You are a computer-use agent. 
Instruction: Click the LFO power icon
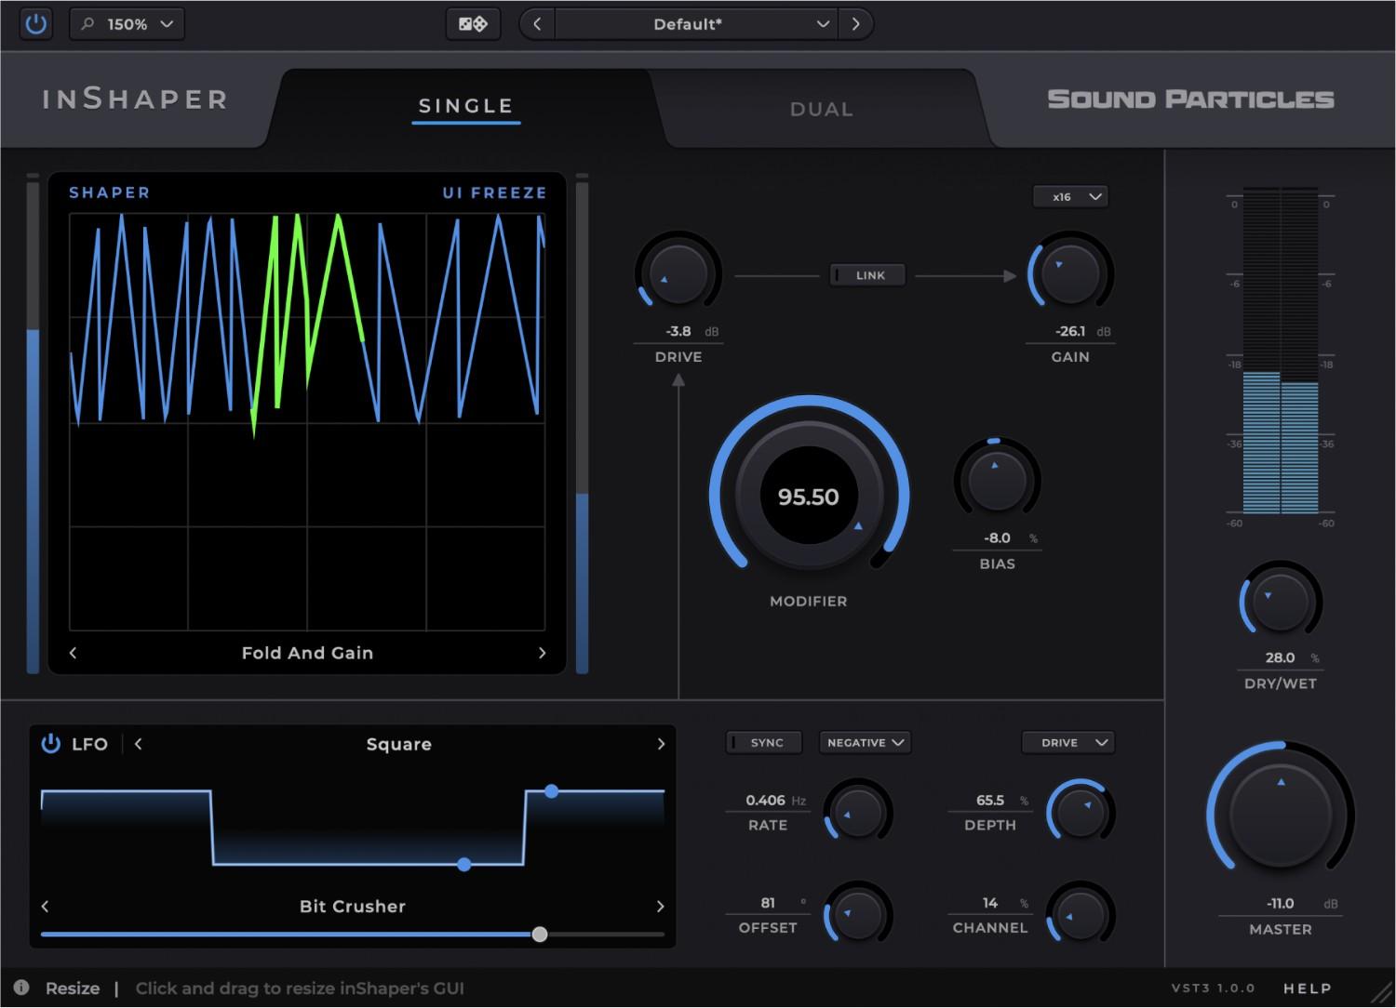point(51,743)
